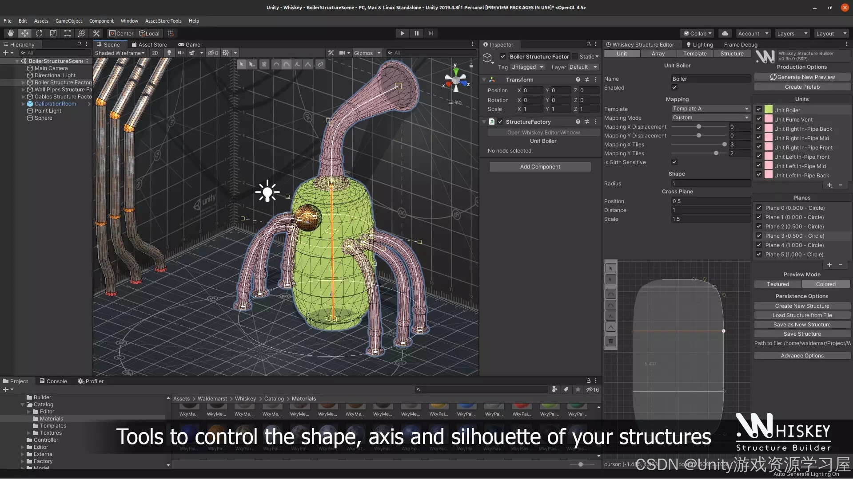The width and height of the screenshot is (853, 479).
Task: Expand the Boiler Structure Factory node
Action: click(x=23, y=82)
